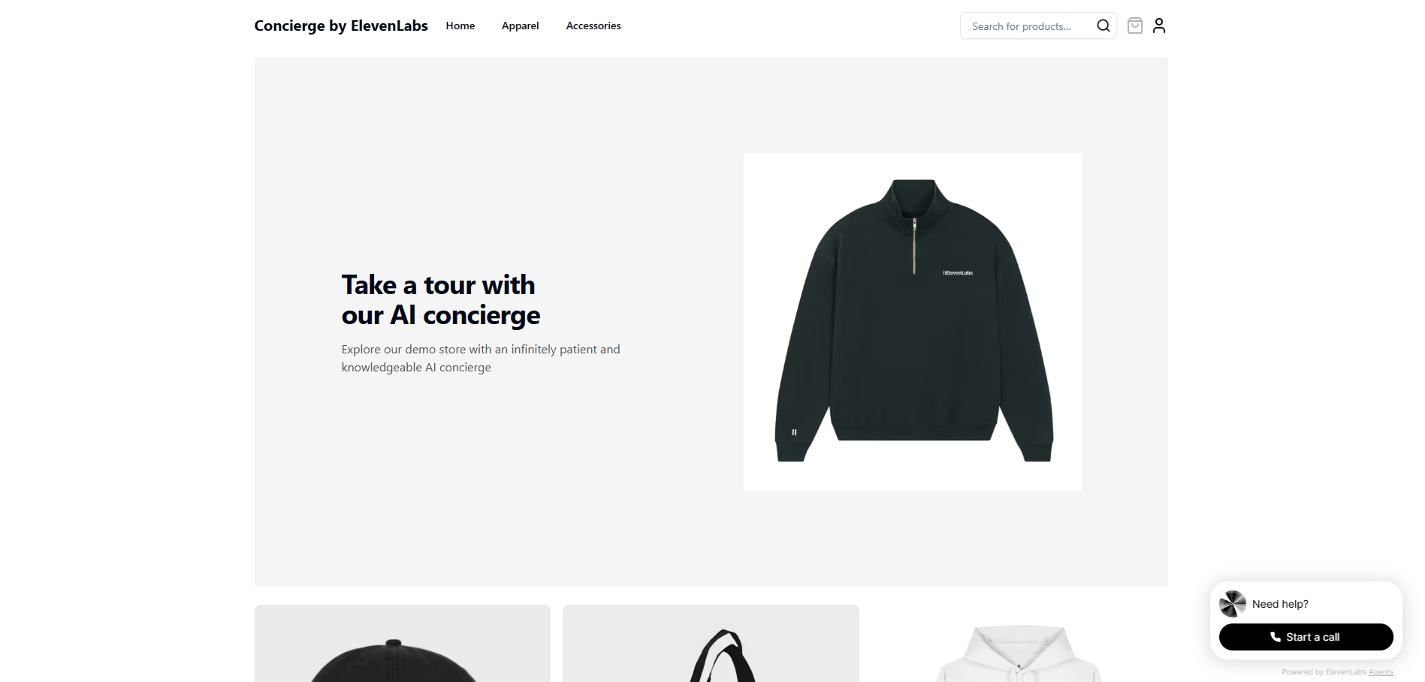Image resolution: width=1425 pixels, height=682 pixels.
Task: Open the Accessories menu item
Action: click(x=593, y=26)
